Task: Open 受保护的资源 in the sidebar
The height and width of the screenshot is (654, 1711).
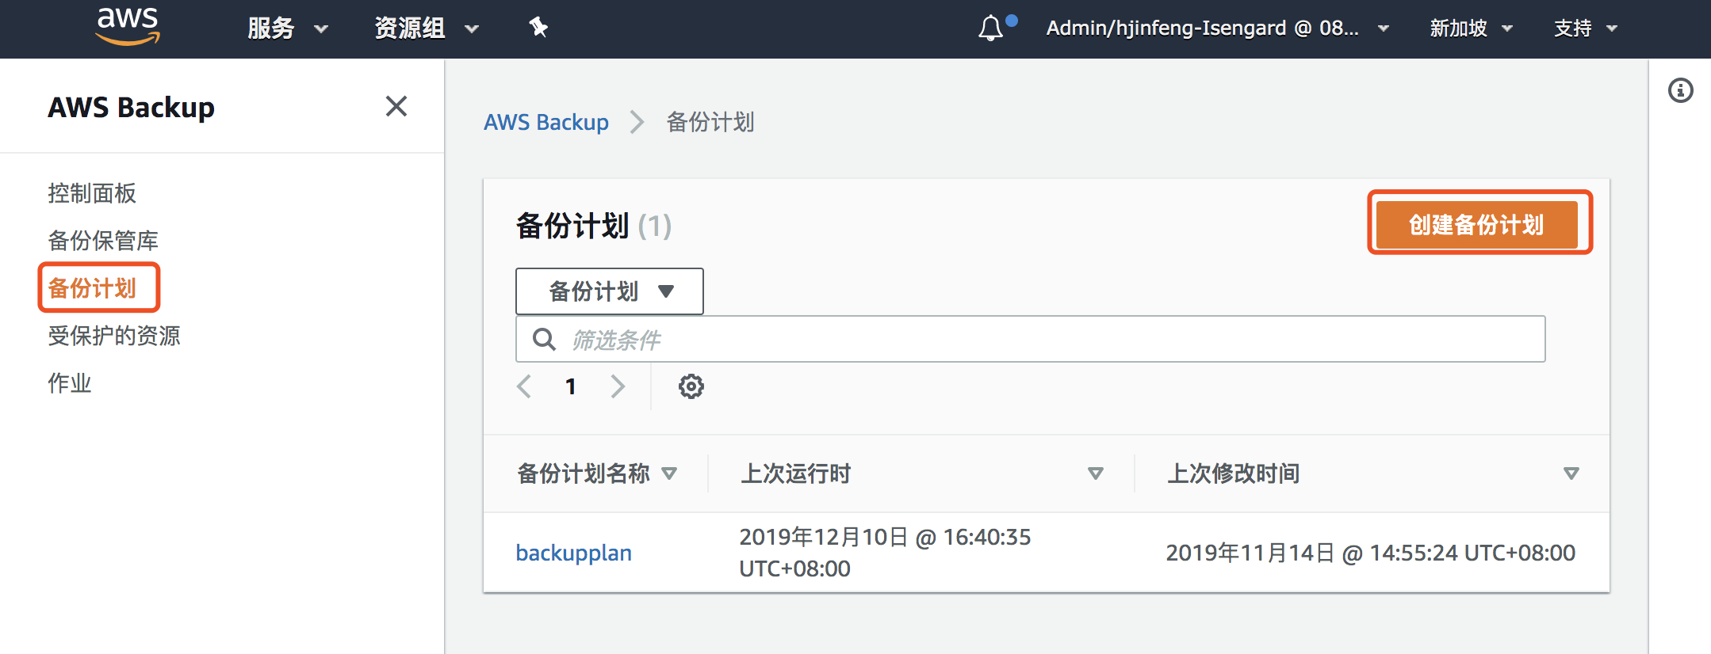Action: pos(114,336)
